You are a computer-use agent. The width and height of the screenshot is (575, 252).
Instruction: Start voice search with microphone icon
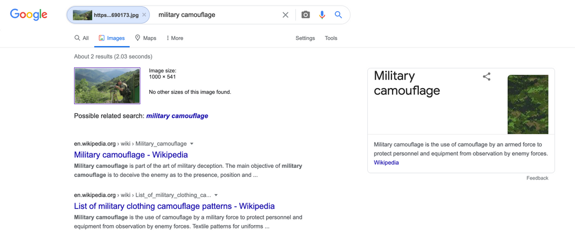tap(322, 15)
